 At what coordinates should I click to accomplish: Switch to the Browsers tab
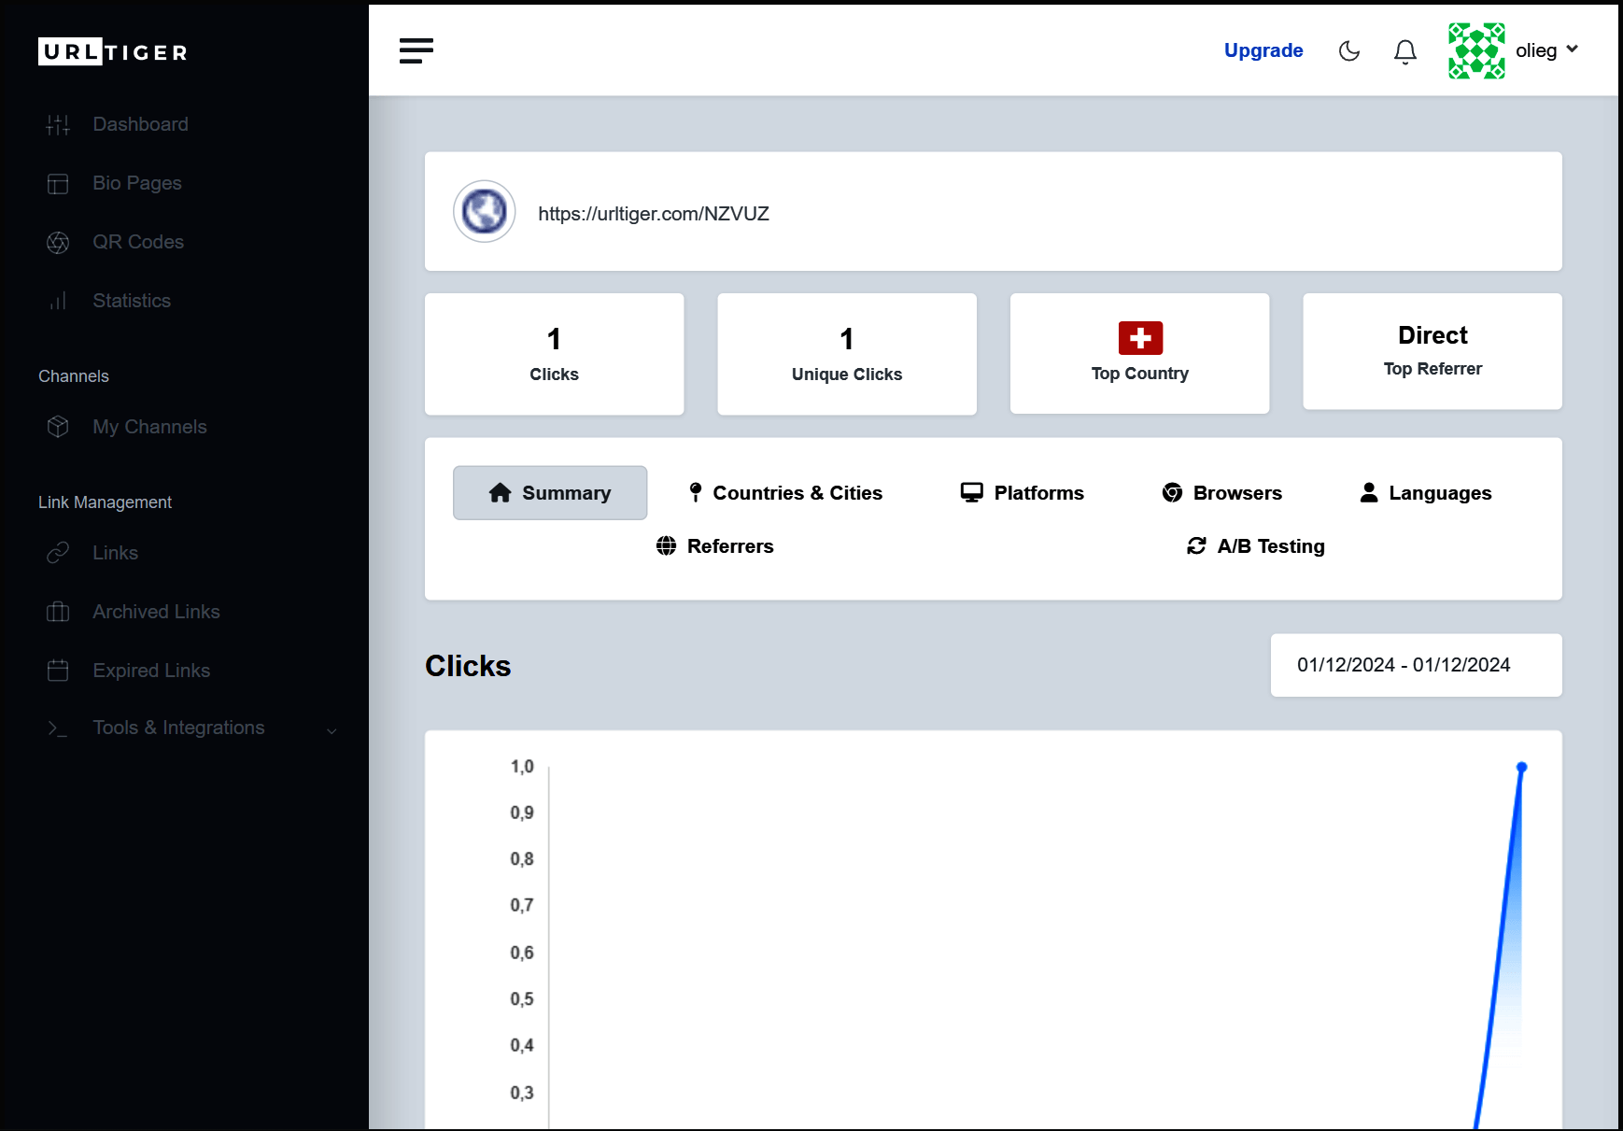point(1221,493)
